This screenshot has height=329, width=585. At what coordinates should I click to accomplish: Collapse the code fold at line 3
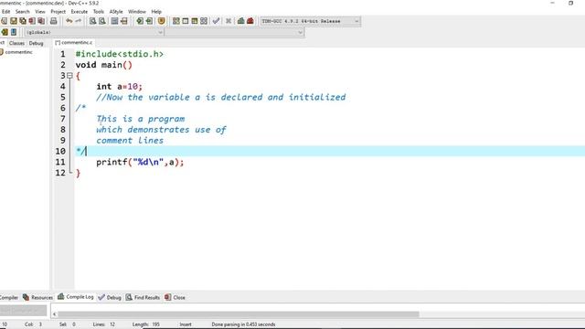tap(69, 76)
